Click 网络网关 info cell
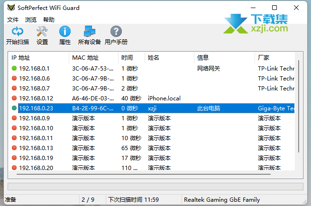The image size is (311, 206). 209,69
